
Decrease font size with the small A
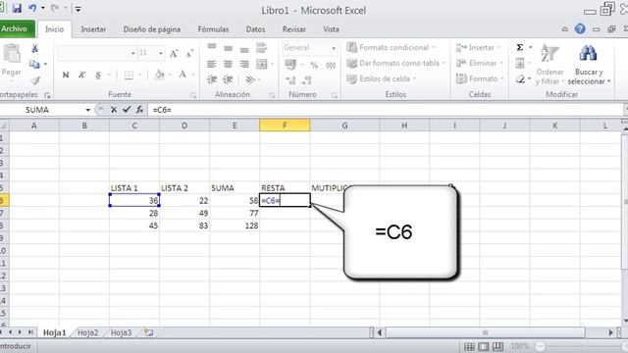click(189, 54)
